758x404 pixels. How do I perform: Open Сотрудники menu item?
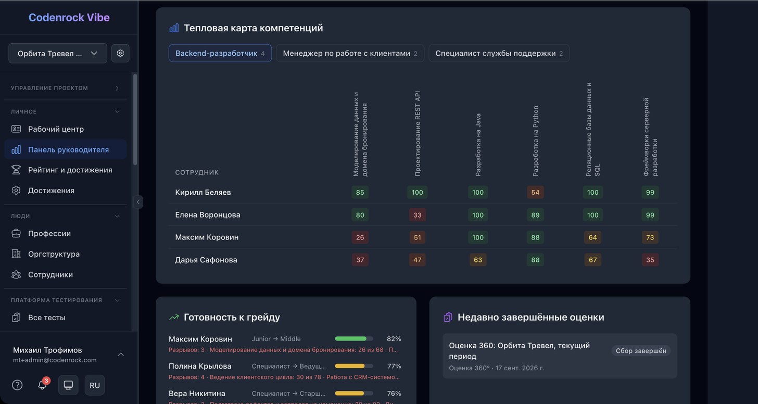pos(66,274)
